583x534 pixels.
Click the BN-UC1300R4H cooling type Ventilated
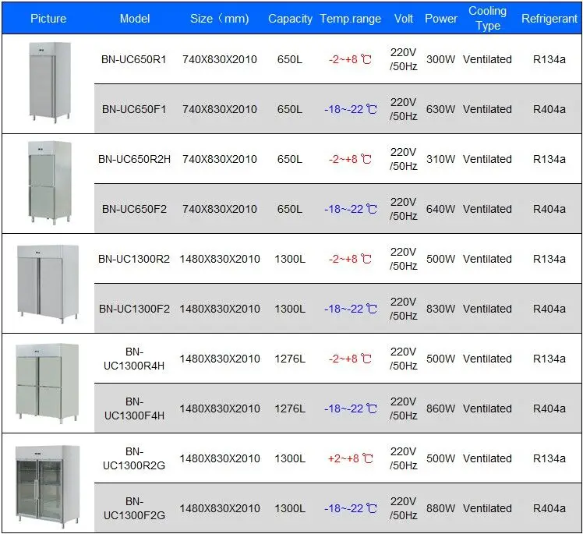coord(487,359)
